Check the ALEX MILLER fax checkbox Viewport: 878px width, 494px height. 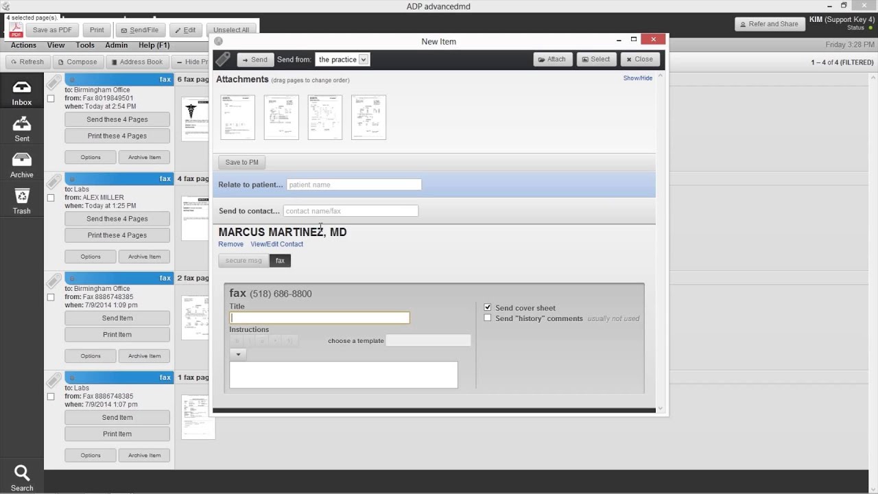[51, 198]
